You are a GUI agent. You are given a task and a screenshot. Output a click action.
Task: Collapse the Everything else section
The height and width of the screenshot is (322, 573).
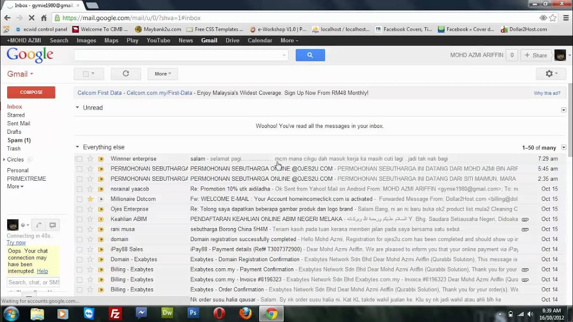point(77,147)
